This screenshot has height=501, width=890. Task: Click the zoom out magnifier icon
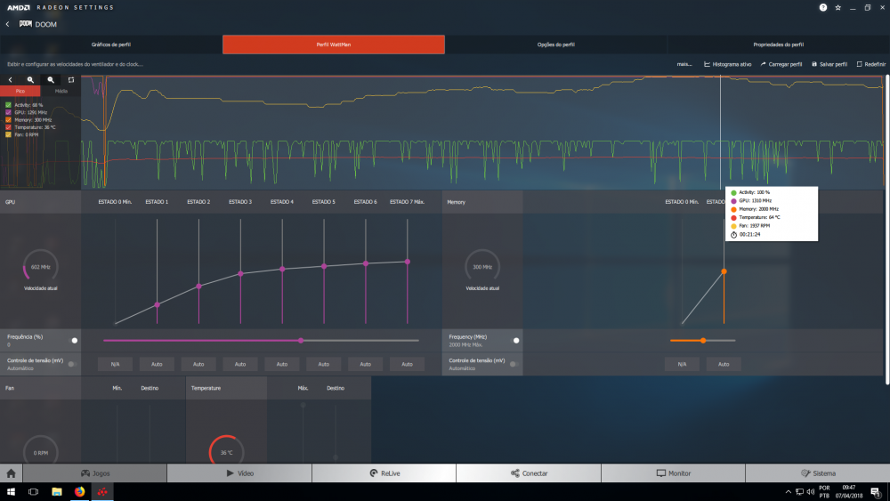[x=51, y=79]
